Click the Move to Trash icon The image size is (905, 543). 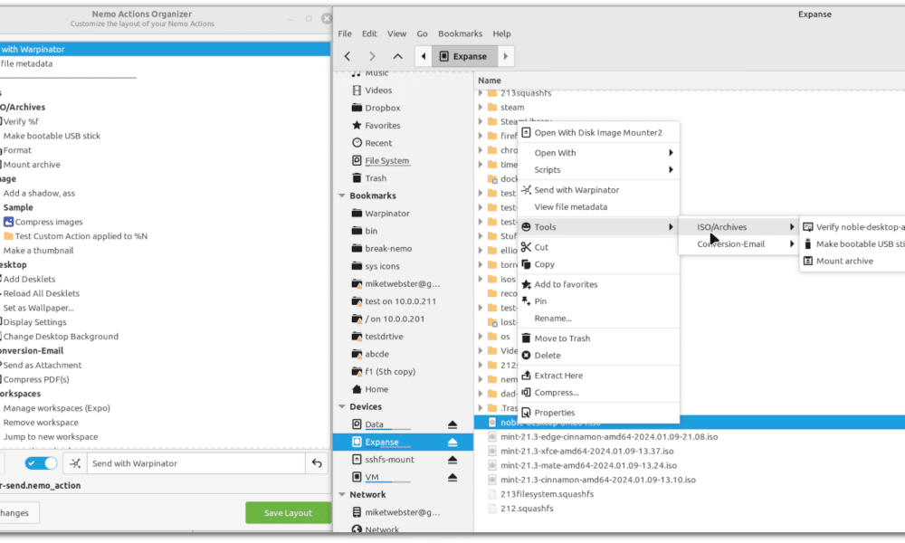526,338
